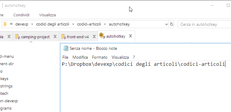The width and height of the screenshot is (231, 112).
Task: Open the Modifica menu in Notepad
Action: tap(80, 57)
